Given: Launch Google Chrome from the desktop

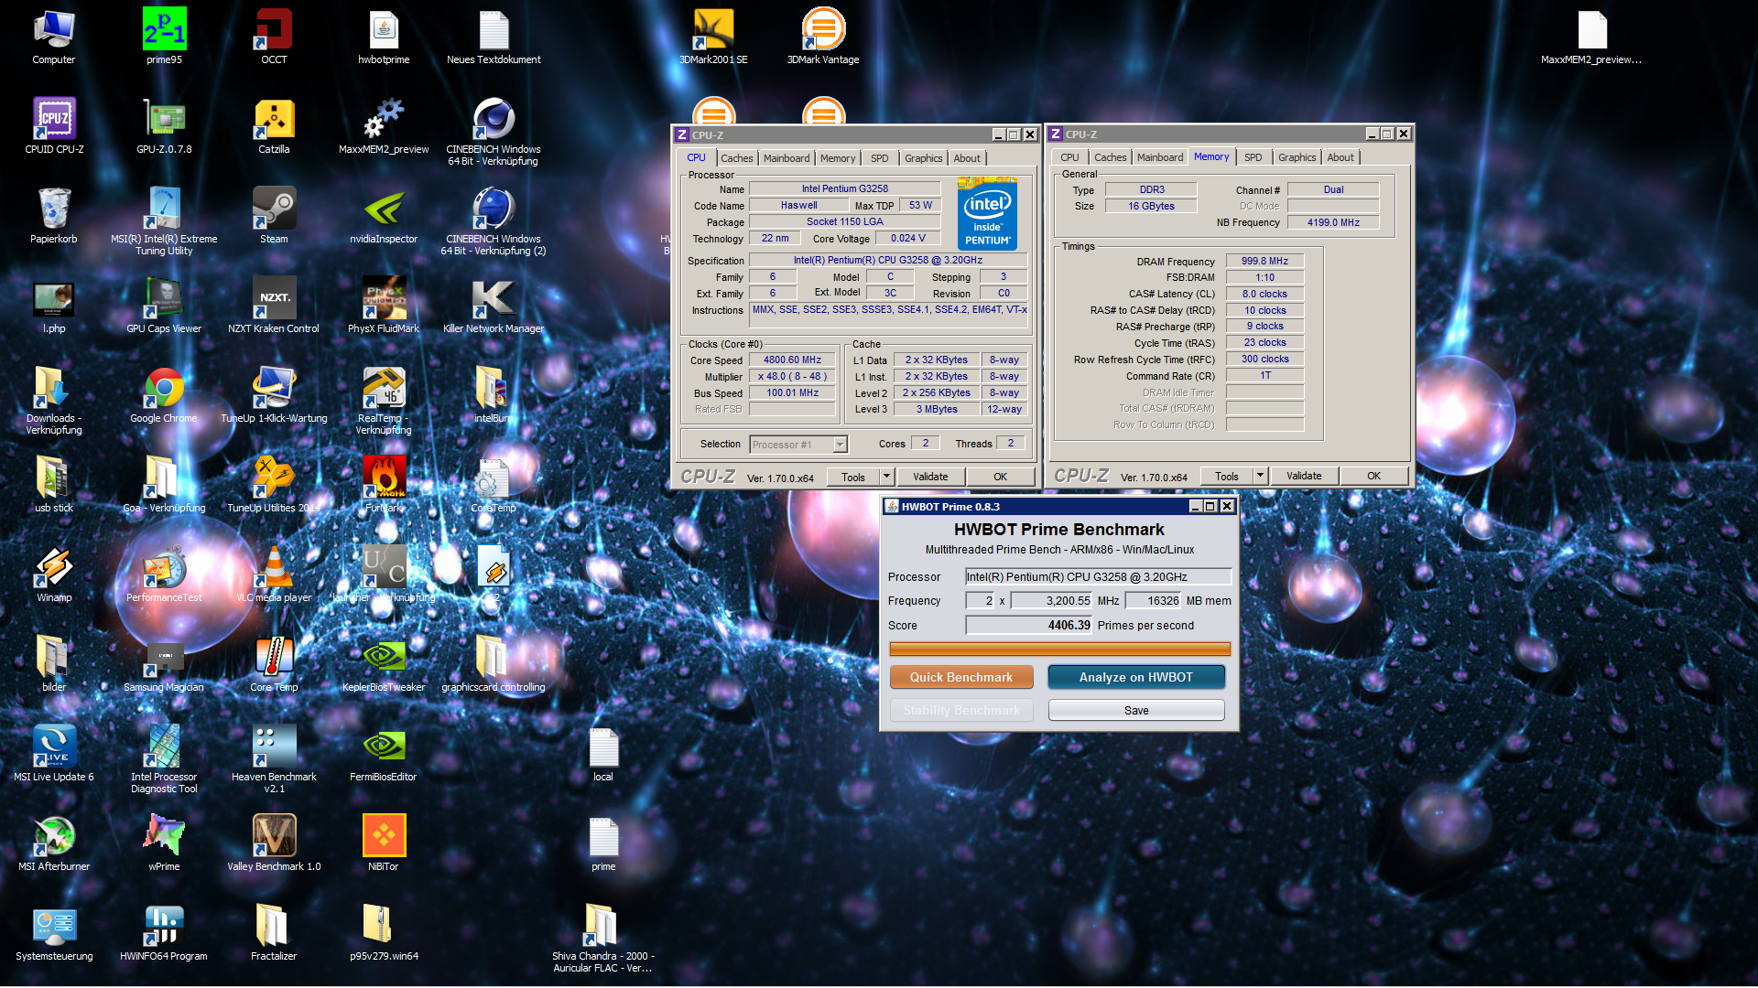Looking at the screenshot, I should 164,395.
